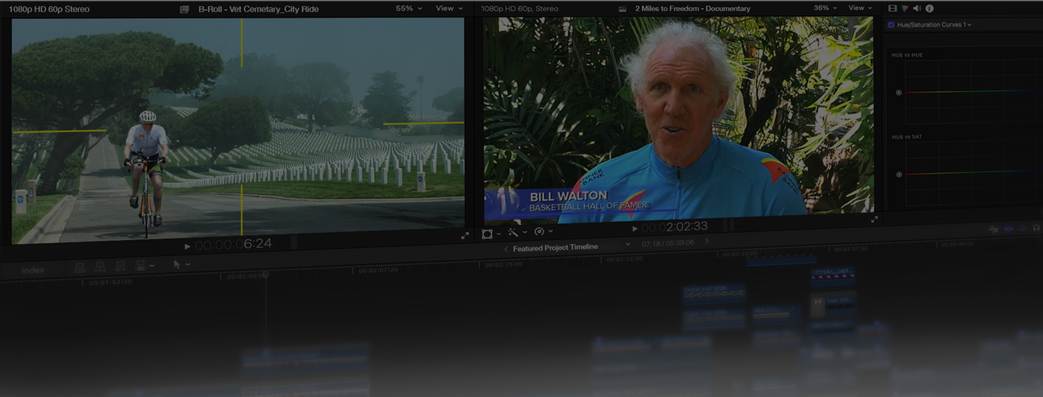Click the retime speedometer icon
Viewport: 1043px width, 397px height.
coord(539,232)
